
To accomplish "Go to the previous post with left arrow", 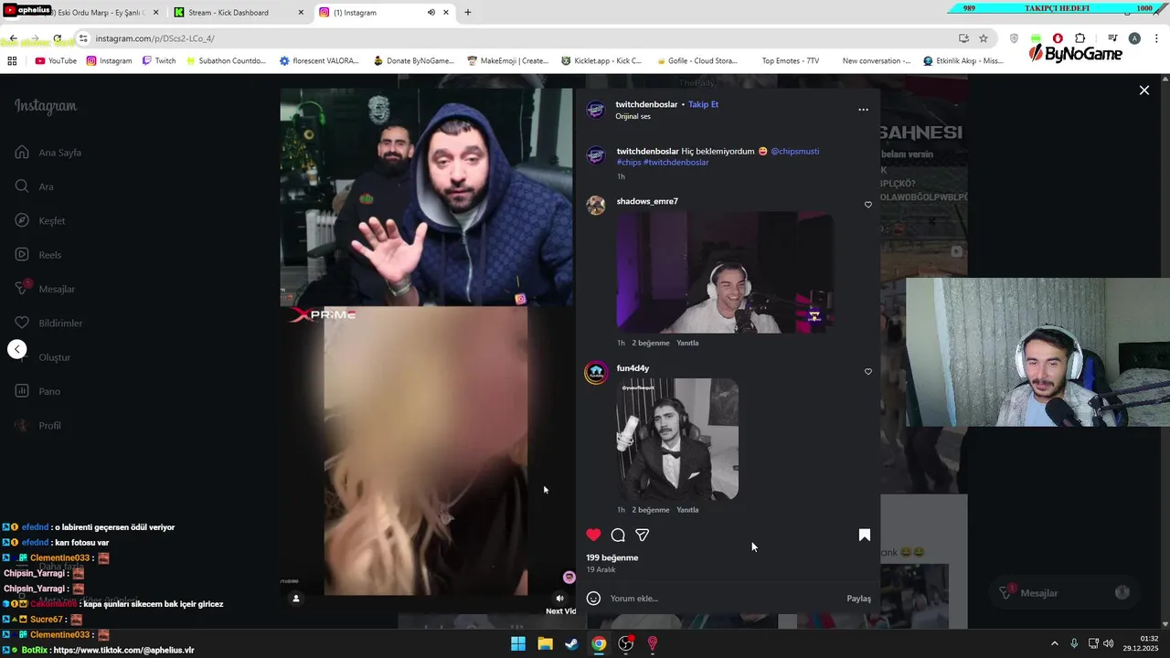I will tap(16, 349).
